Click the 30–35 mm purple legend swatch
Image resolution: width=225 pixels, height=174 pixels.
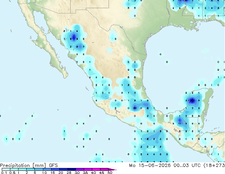pyautogui.click(x=79, y=169)
